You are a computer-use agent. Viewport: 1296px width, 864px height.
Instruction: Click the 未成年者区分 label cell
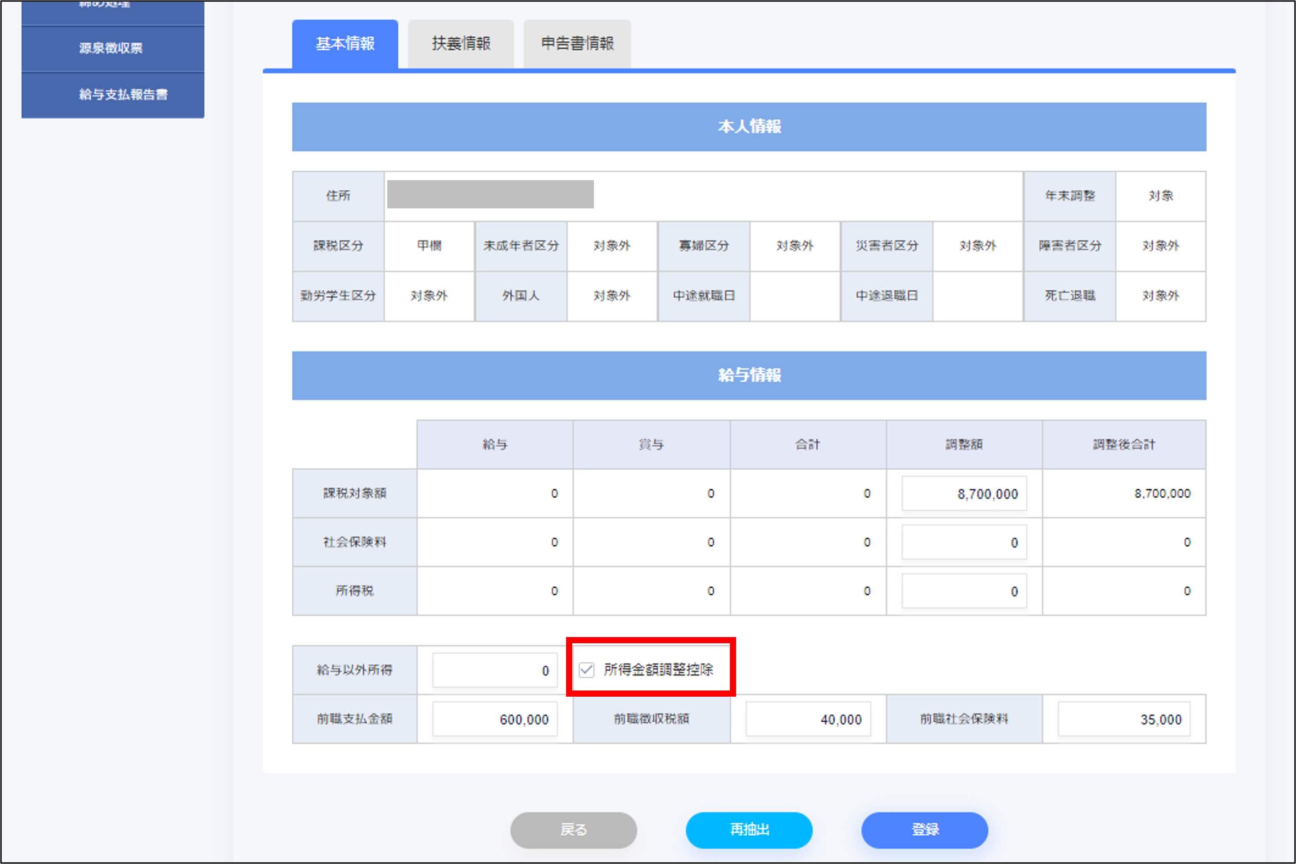click(521, 246)
